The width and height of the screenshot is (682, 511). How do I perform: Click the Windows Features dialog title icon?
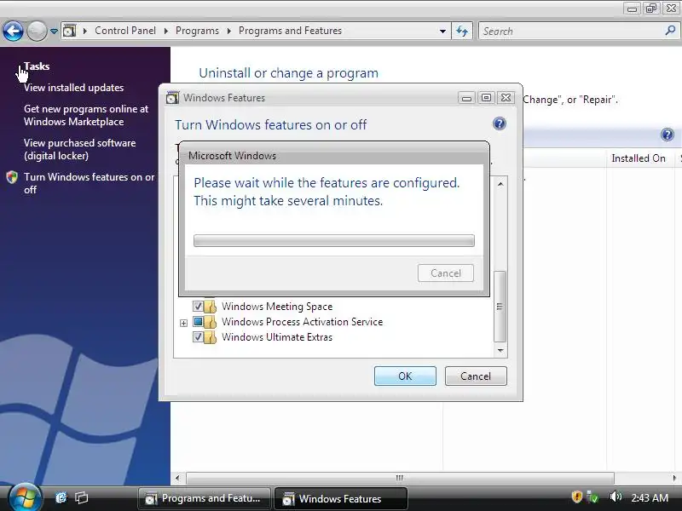point(172,98)
